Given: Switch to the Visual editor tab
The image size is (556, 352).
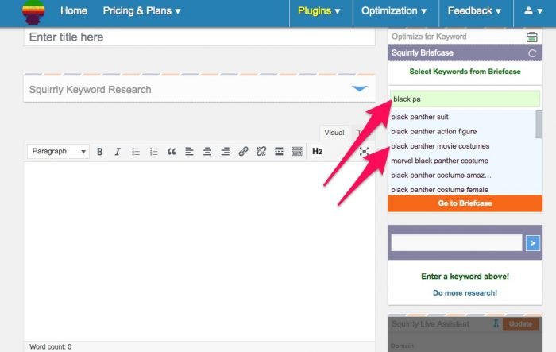Looking at the screenshot, I should 334,133.
